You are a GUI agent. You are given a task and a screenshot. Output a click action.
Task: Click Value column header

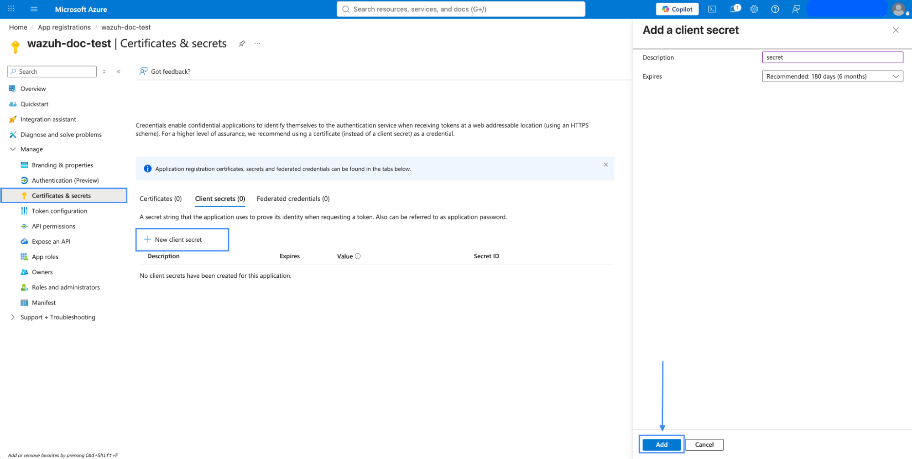point(345,256)
